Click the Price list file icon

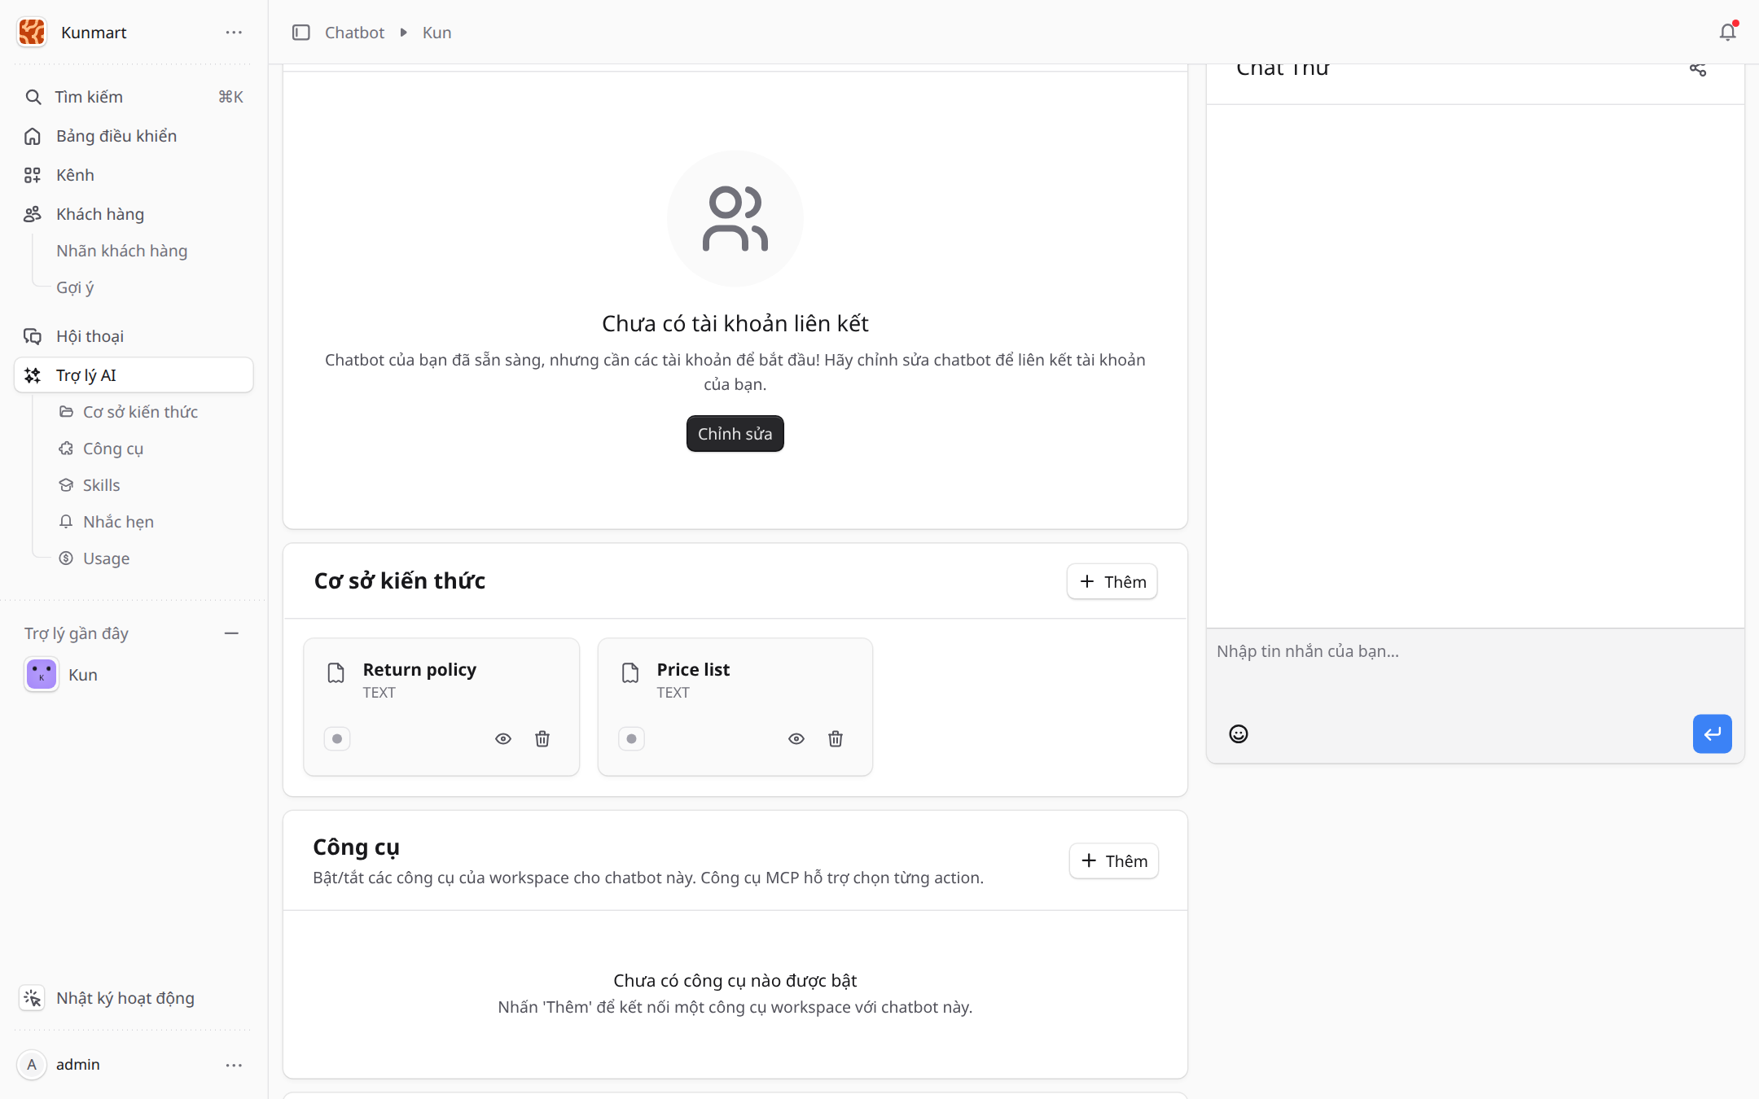pyautogui.click(x=630, y=672)
